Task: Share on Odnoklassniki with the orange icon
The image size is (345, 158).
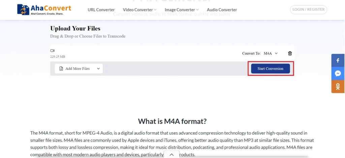Action: pyautogui.click(x=338, y=87)
